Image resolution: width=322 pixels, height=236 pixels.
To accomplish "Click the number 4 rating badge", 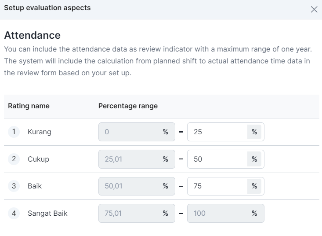I will point(14,213).
